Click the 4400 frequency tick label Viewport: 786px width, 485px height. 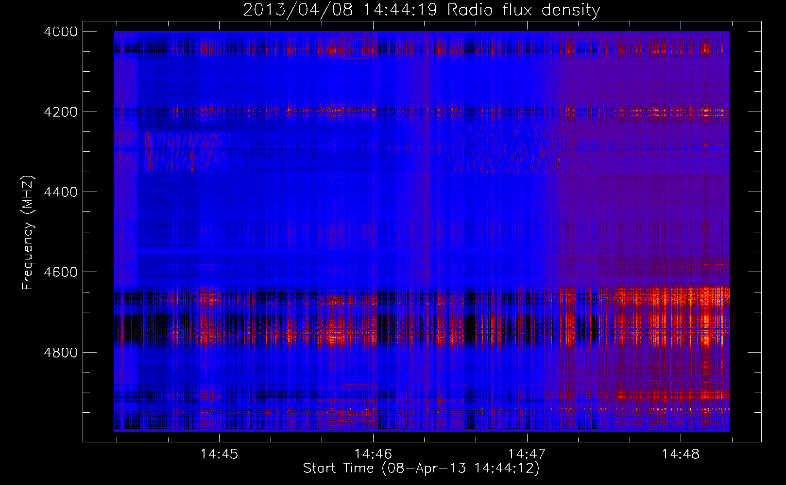pos(61,192)
